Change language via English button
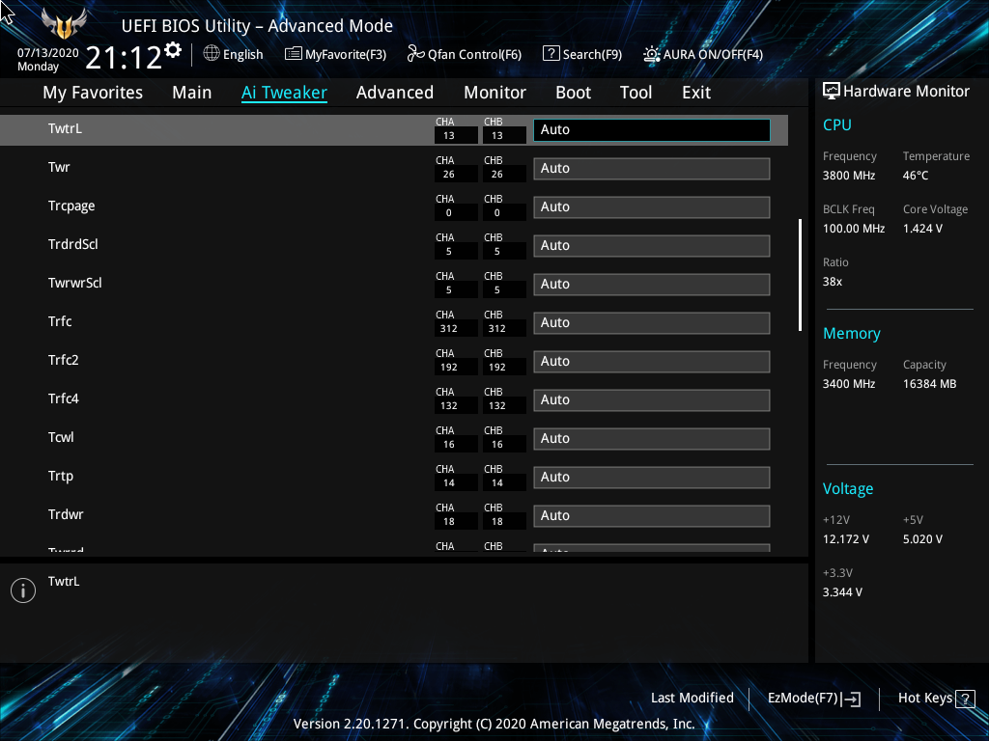The height and width of the screenshot is (741, 989). tap(242, 54)
